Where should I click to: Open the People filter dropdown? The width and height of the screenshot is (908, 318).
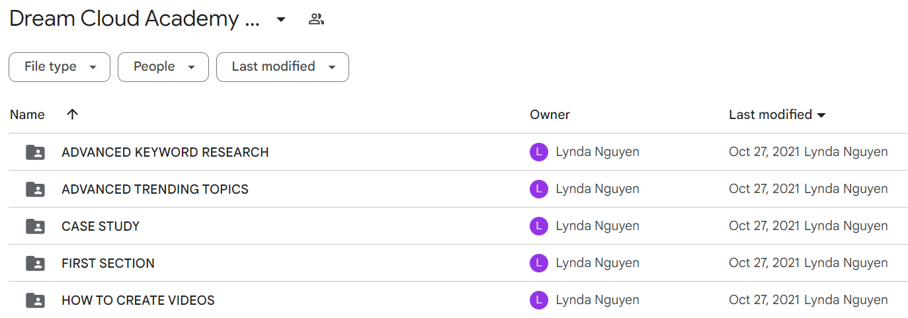163,67
